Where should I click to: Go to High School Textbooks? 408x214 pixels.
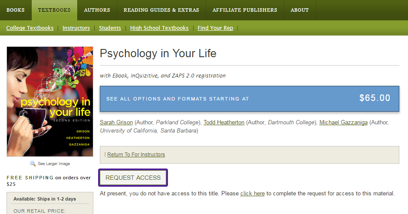click(159, 28)
